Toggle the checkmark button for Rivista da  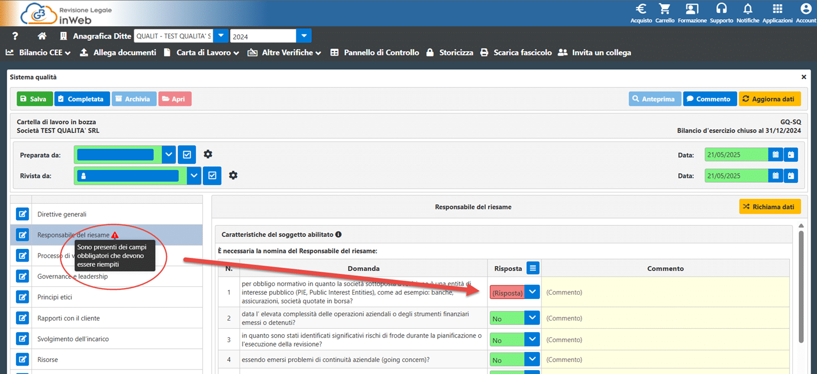[212, 176]
